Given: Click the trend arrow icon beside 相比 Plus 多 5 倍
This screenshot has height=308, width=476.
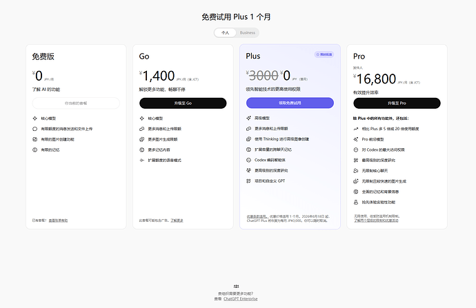Looking at the screenshot, I should pyautogui.click(x=356, y=129).
